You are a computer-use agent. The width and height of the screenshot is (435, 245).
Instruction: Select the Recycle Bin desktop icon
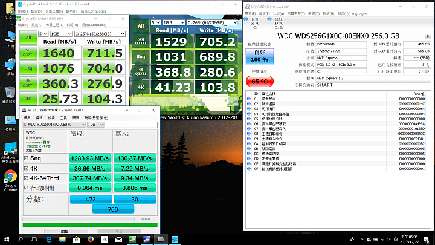(x=10, y=95)
